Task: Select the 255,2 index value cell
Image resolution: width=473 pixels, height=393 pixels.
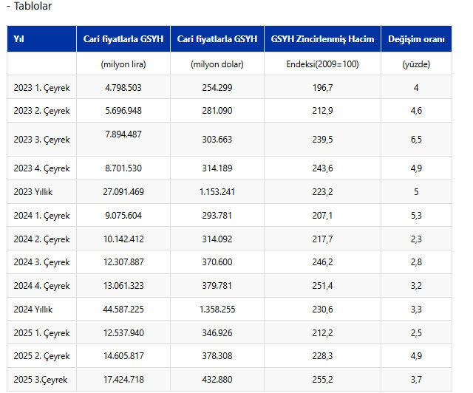Action: [x=322, y=379]
